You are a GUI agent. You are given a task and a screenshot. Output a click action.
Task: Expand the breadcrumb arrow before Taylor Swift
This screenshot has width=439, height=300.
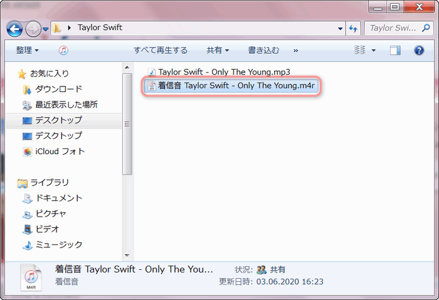[70, 28]
